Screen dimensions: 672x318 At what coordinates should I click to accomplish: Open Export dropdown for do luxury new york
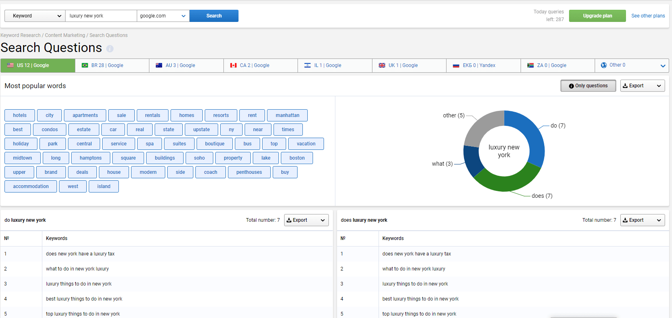[306, 220]
